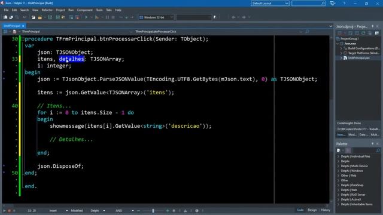Click the Palette new document icon
The width and height of the screenshot is (383, 215).
click(339, 150)
